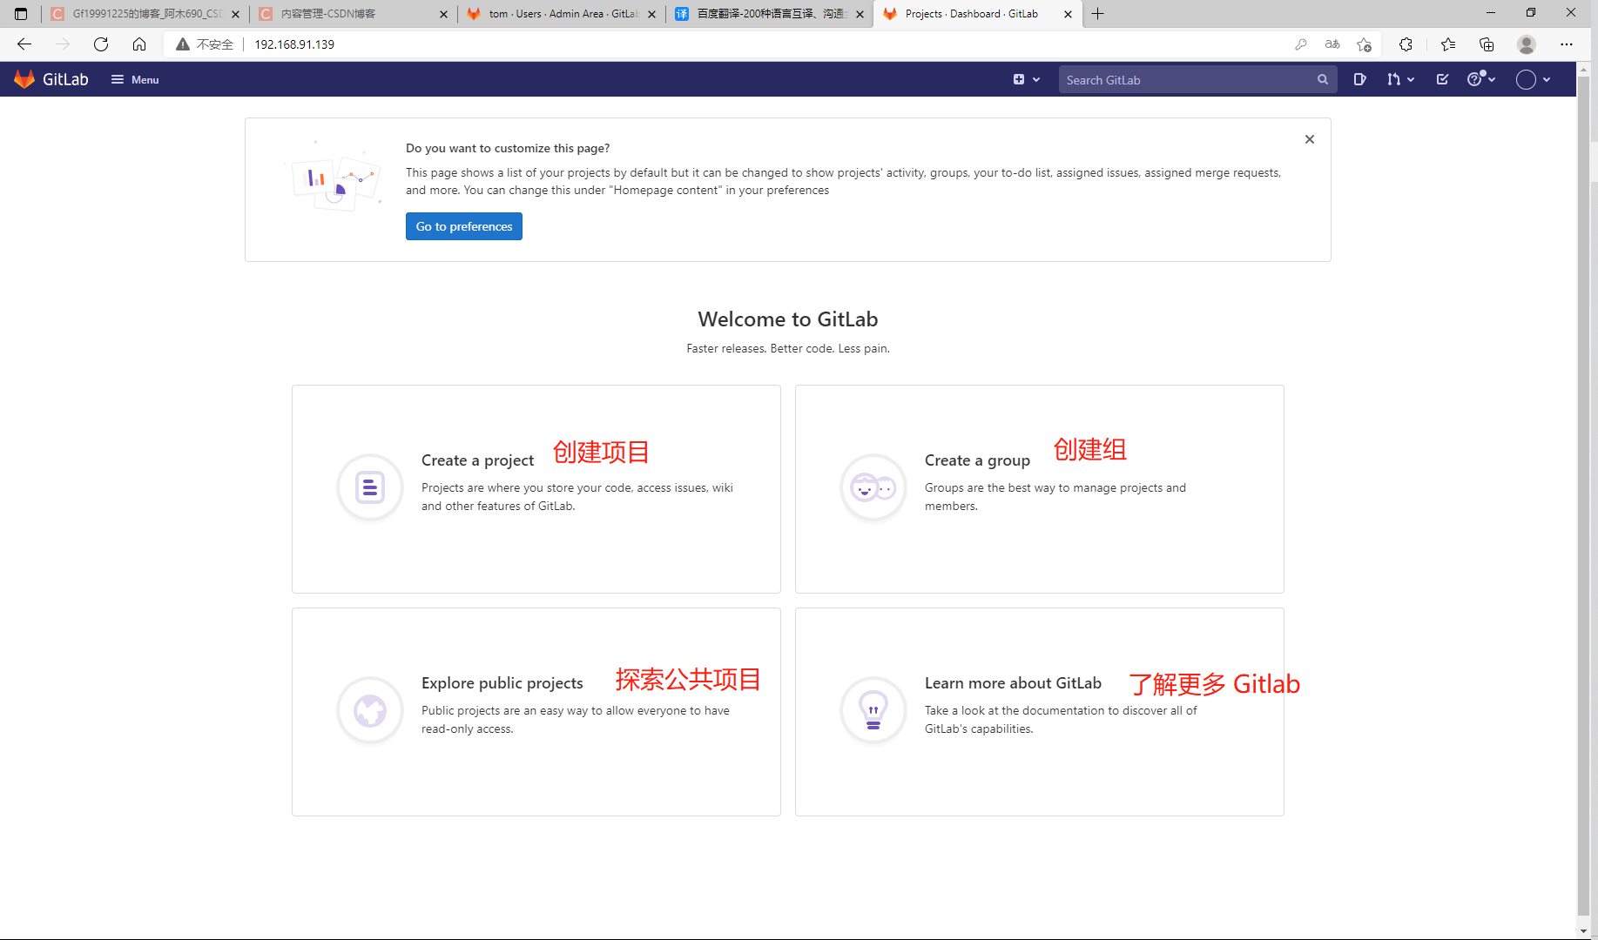Viewport: 1598px width, 940px height.
Task: Expand the Merge requests dropdown
Action: click(x=1400, y=79)
